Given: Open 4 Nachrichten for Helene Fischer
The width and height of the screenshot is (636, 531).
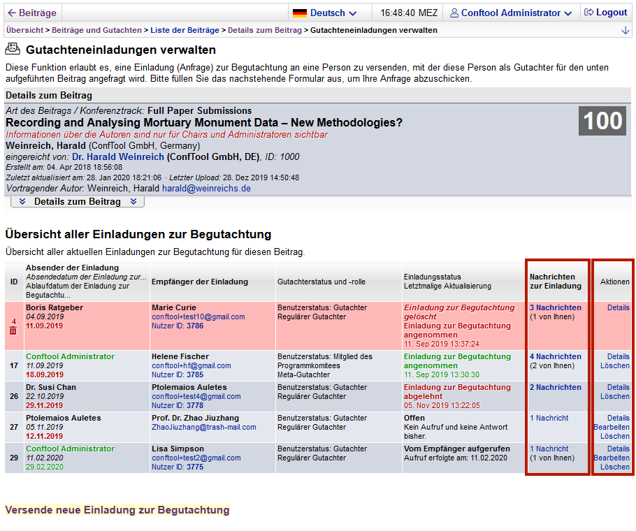Looking at the screenshot, I should tap(555, 356).
